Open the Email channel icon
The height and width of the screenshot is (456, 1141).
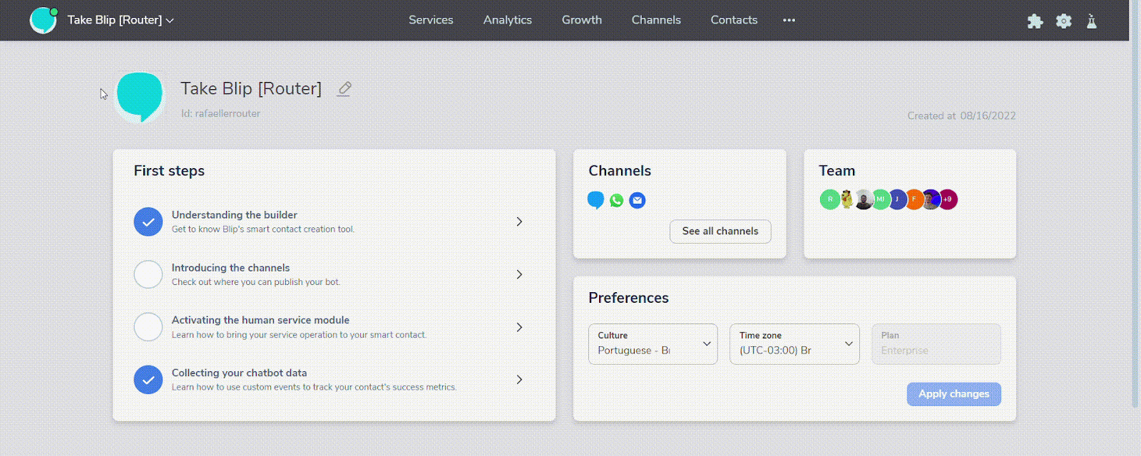click(x=638, y=200)
